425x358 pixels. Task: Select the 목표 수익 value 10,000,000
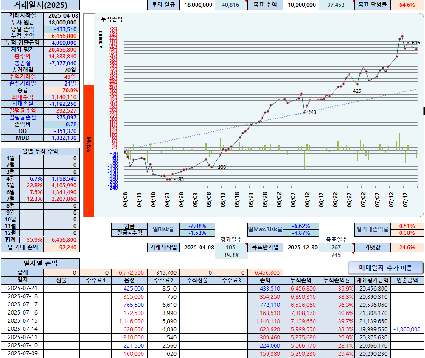301,5
